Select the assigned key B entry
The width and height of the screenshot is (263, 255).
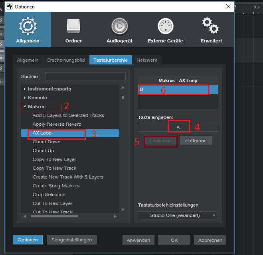178,89
